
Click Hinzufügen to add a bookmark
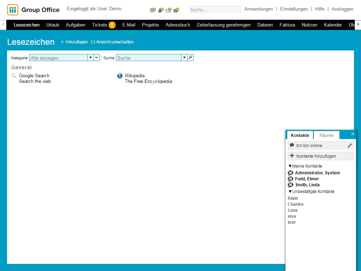(x=74, y=42)
